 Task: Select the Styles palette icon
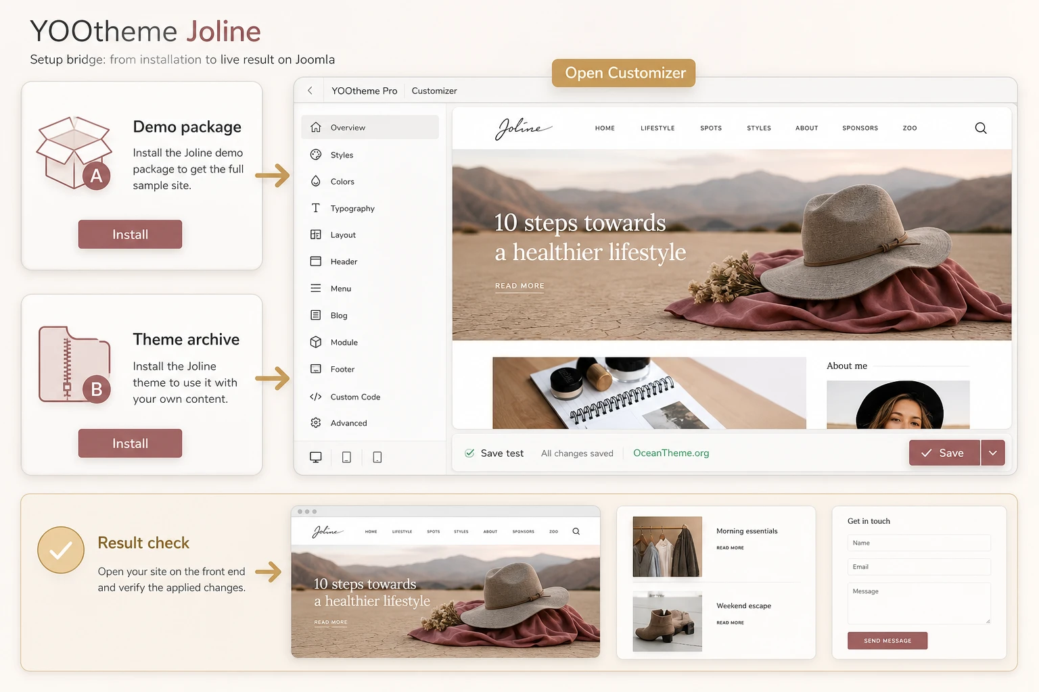pos(316,155)
